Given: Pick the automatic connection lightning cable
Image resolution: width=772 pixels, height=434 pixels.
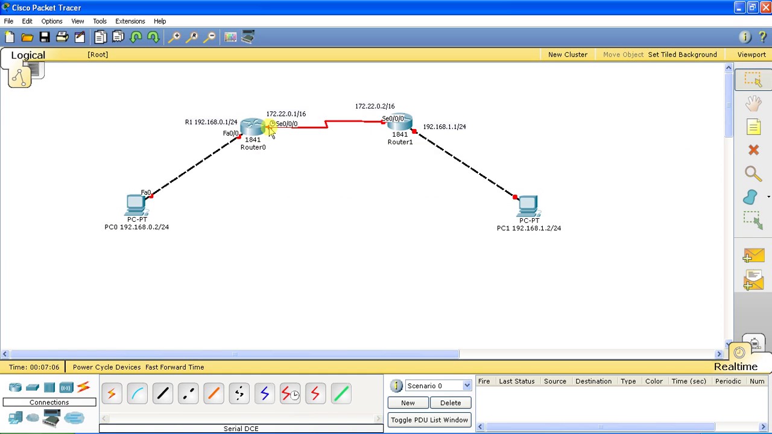Looking at the screenshot, I should point(112,394).
